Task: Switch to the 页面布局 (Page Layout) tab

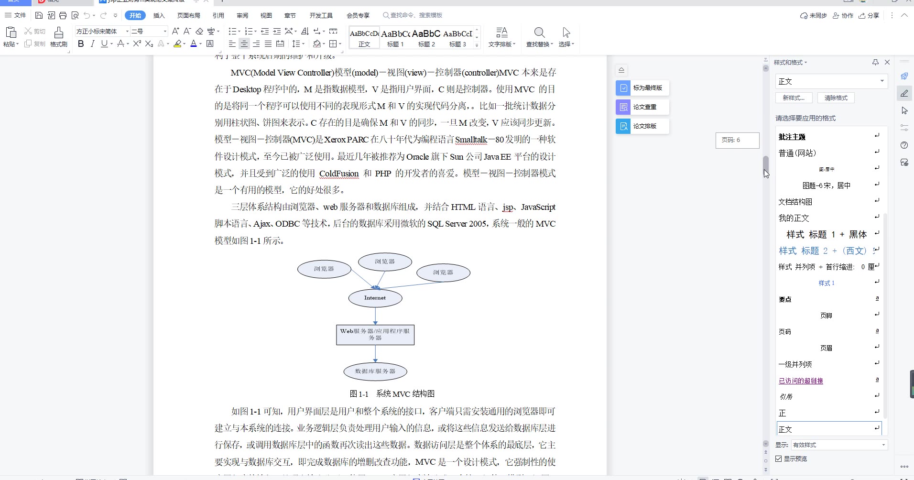Action: (x=189, y=15)
